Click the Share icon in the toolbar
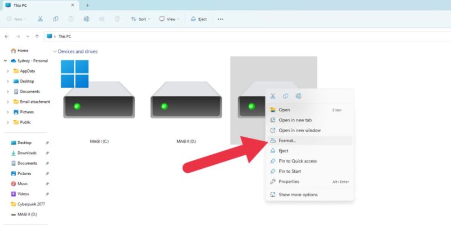 click(102, 19)
